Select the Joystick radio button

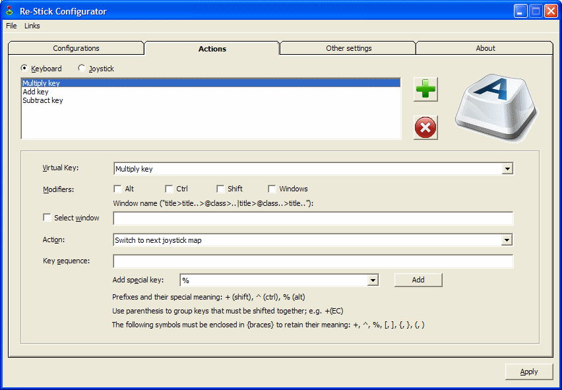pyautogui.click(x=82, y=68)
